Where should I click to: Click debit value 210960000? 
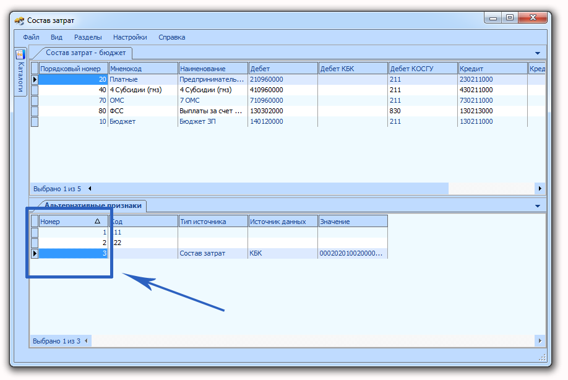click(x=283, y=79)
